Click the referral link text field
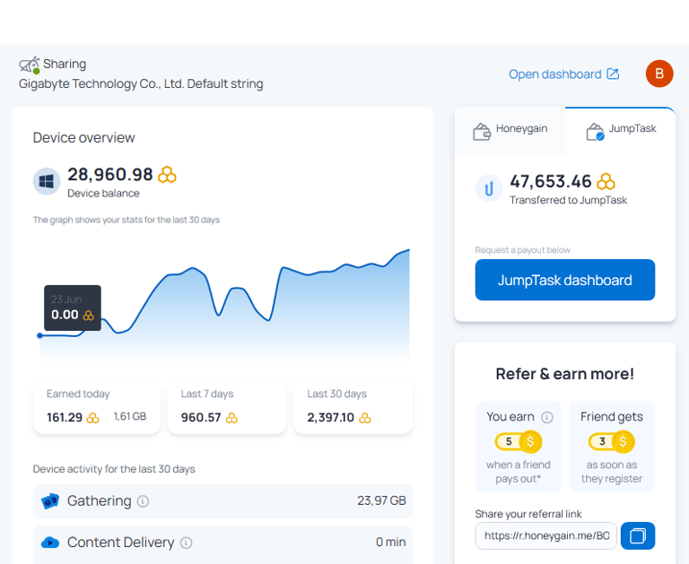This screenshot has width=689, height=564. click(x=546, y=535)
